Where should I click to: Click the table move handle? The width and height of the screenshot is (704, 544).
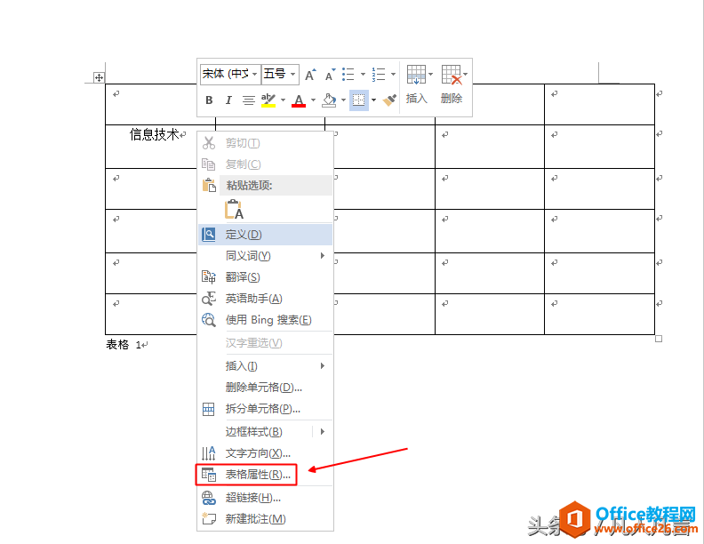tap(99, 77)
